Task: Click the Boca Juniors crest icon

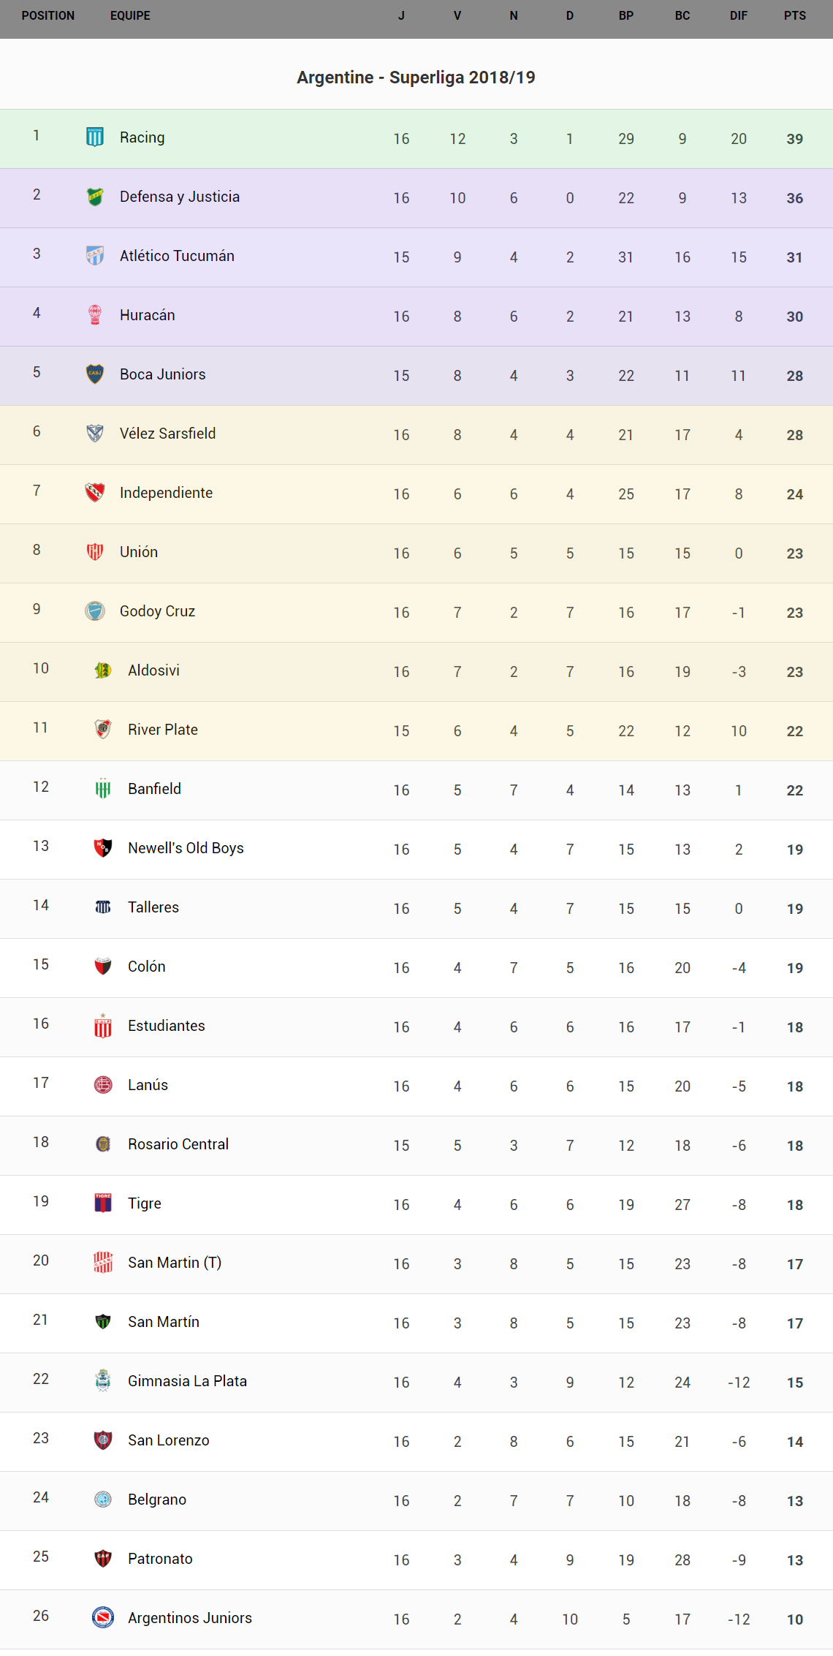Action: [x=95, y=374]
